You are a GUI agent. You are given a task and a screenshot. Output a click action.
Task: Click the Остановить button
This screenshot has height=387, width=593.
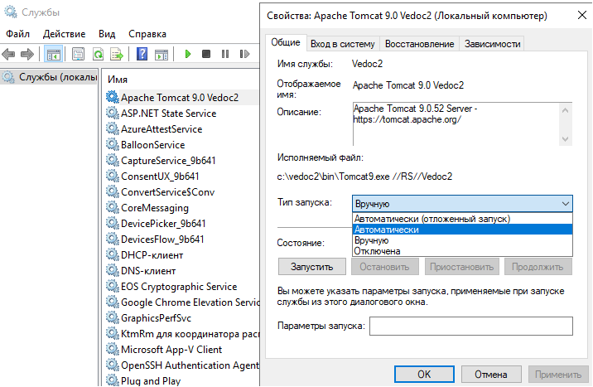tap(384, 267)
